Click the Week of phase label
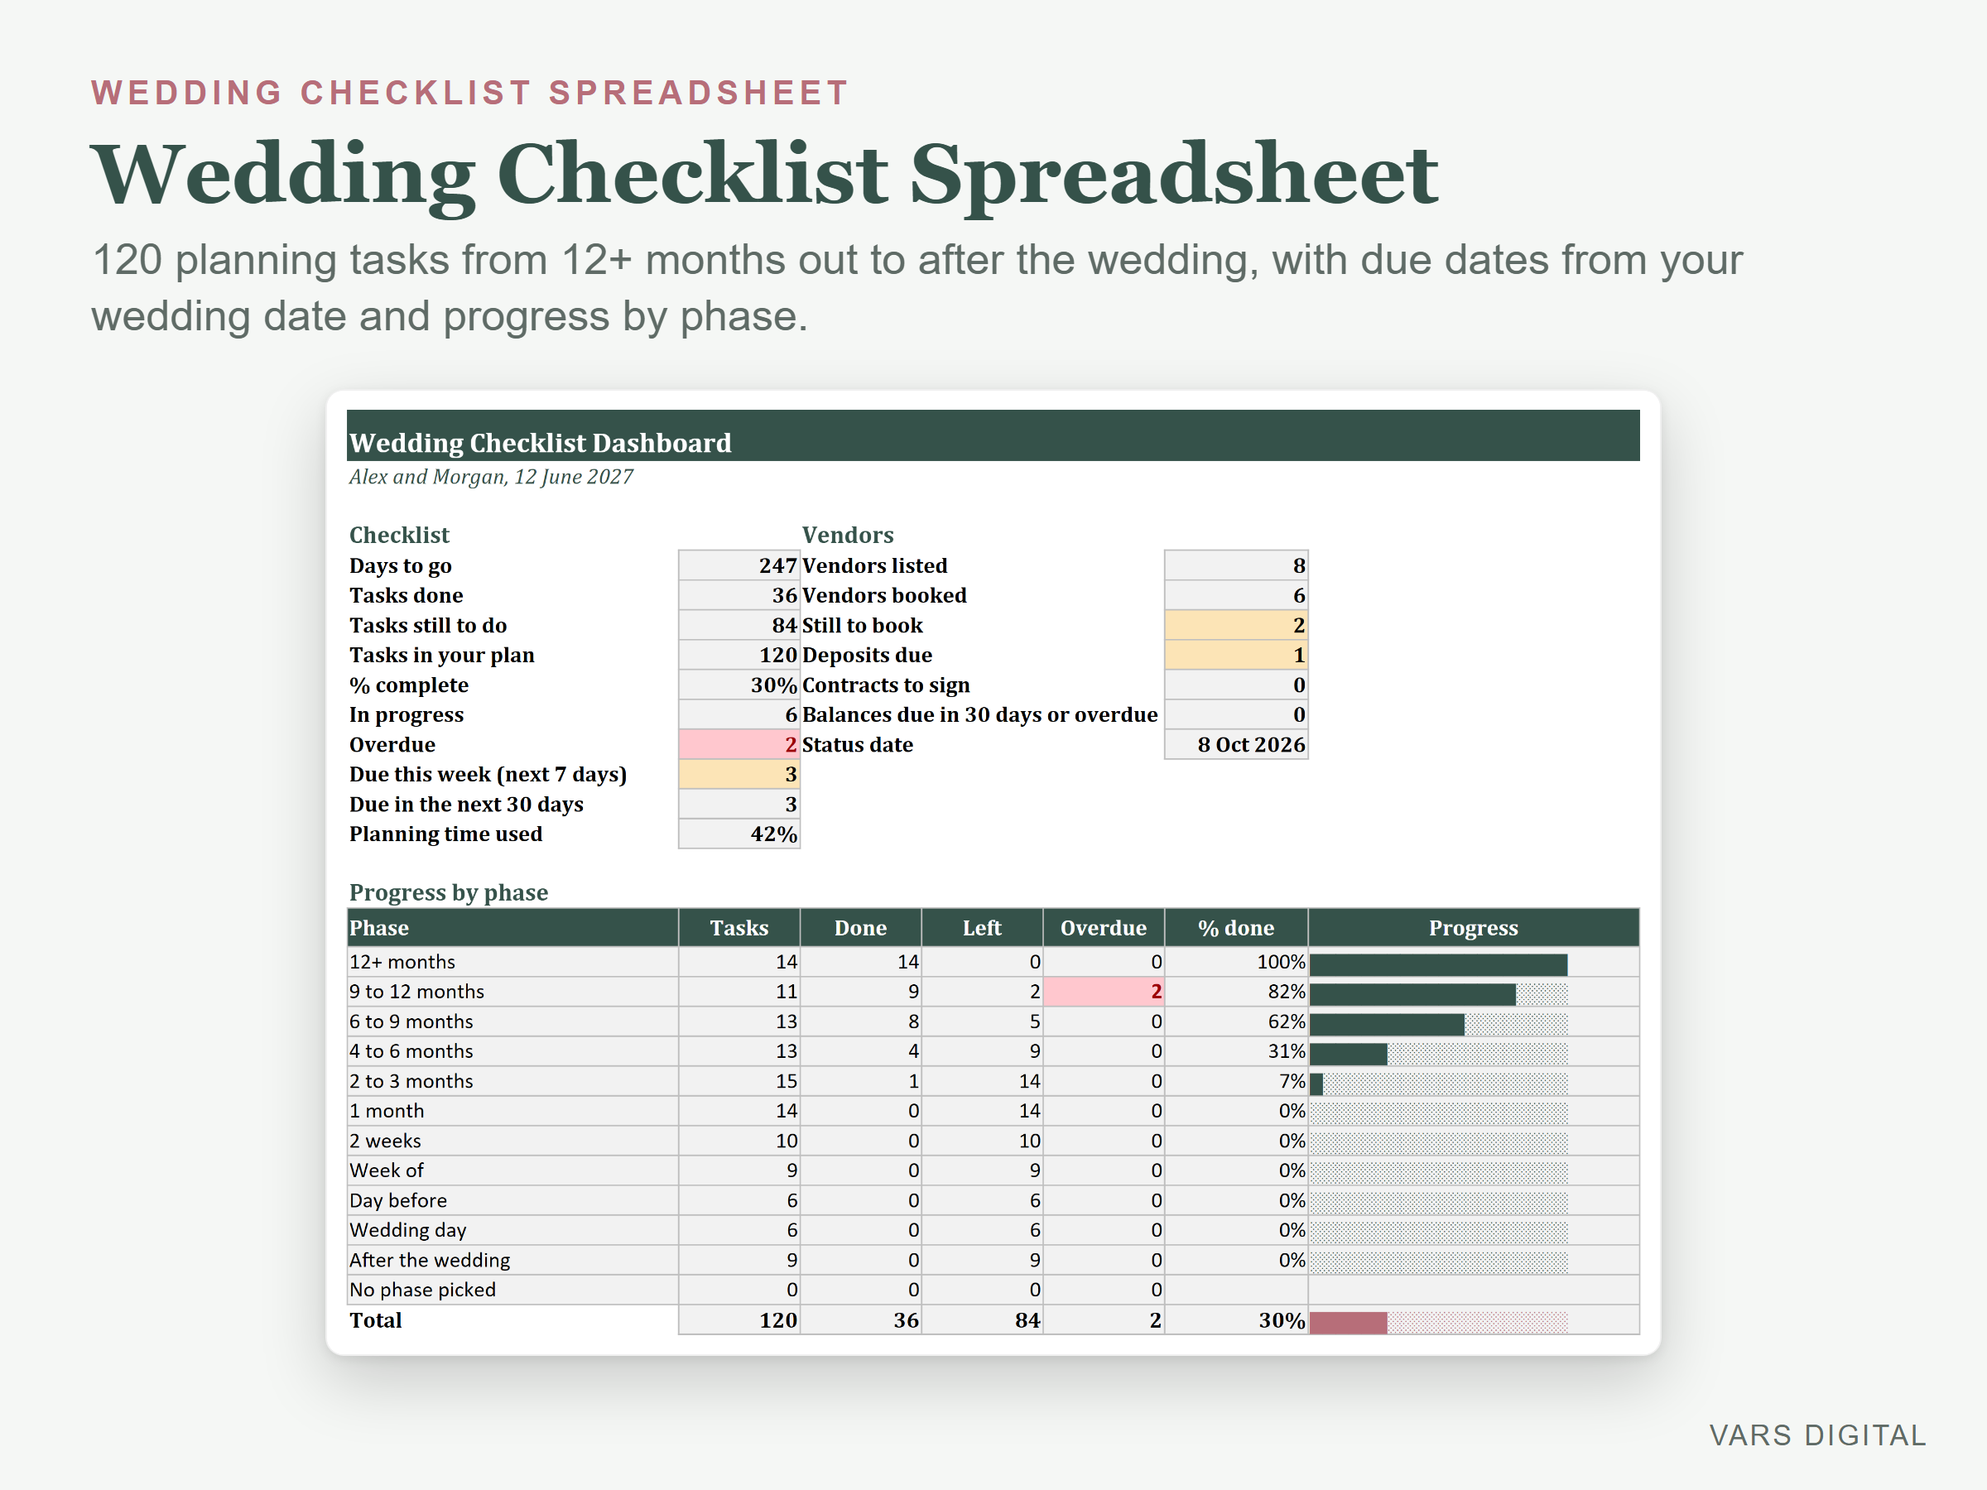 387,1170
